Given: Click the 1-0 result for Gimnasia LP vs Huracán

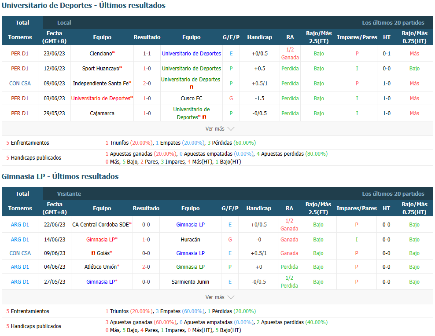Looking at the screenshot, I should coord(146,240).
